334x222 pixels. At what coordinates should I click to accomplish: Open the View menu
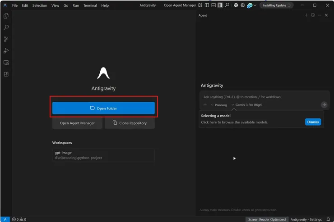(x=55, y=5)
